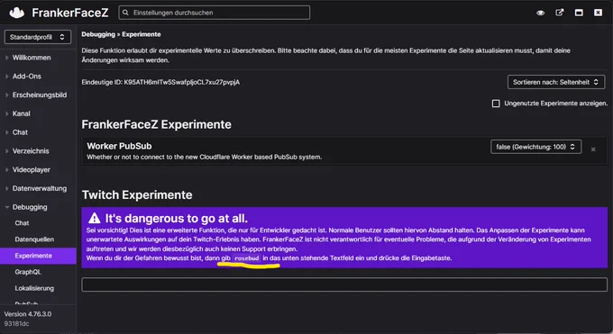Open the Sortieren nach: Seltenheit dropdown
This screenshot has width=613, height=334.
coord(556,82)
